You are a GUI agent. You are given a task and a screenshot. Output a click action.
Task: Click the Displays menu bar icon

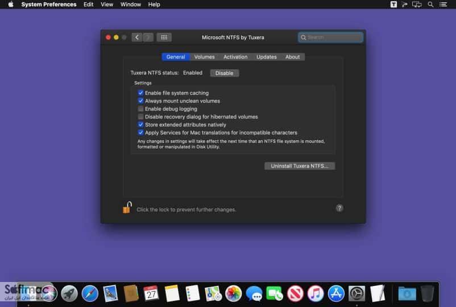(x=417, y=5)
